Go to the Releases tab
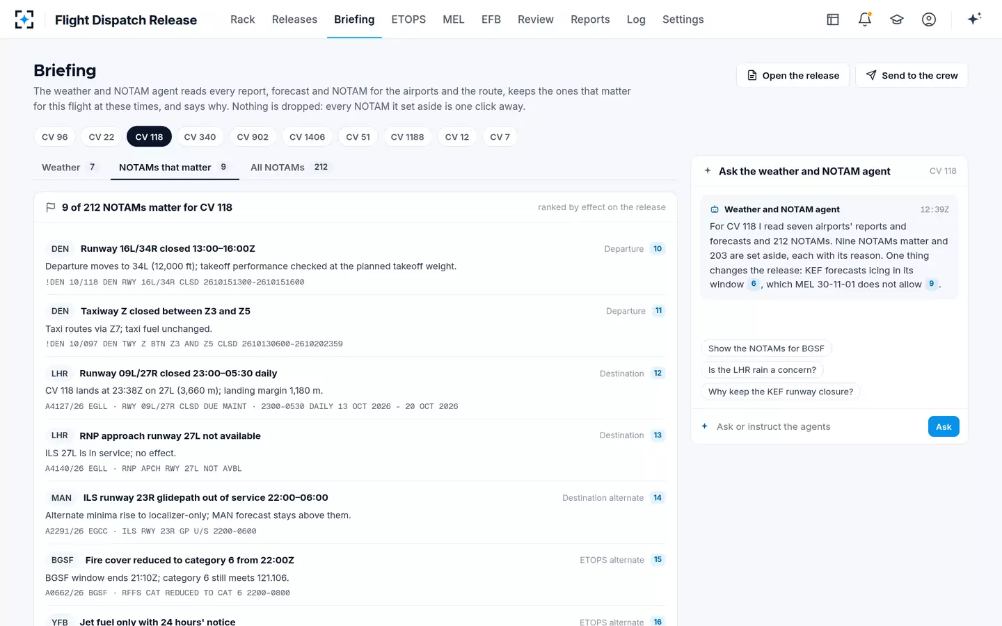1002x626 pixels. point(294,19)
